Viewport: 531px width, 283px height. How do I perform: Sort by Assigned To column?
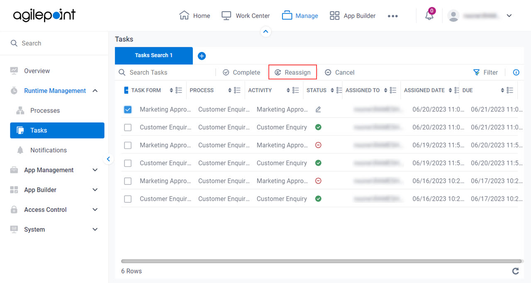[386, 90]
